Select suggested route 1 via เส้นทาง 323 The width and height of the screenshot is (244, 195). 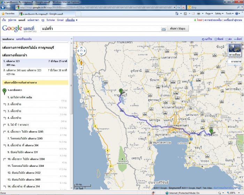35,63
